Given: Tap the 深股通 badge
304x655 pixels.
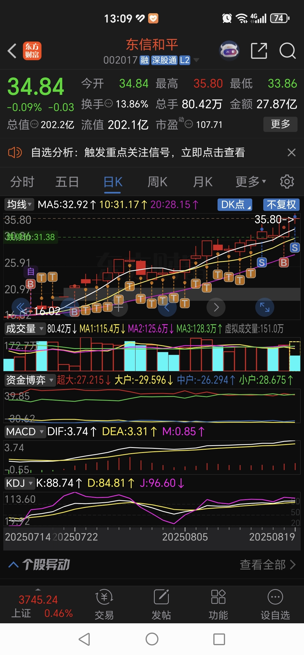Looking at the screenshot, I should point(164,60).
